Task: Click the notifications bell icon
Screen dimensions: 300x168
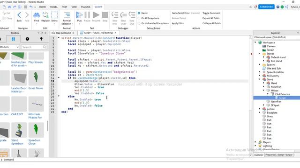Action: tap(255, 7)
